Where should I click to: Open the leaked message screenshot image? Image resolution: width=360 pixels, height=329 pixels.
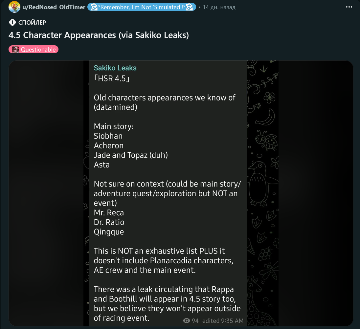(x=181, y=193)
